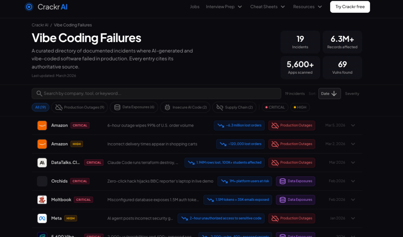Open the Crackr AI breadcrumb link
Screen dimensions: 403x237
(x=40, y=25)
